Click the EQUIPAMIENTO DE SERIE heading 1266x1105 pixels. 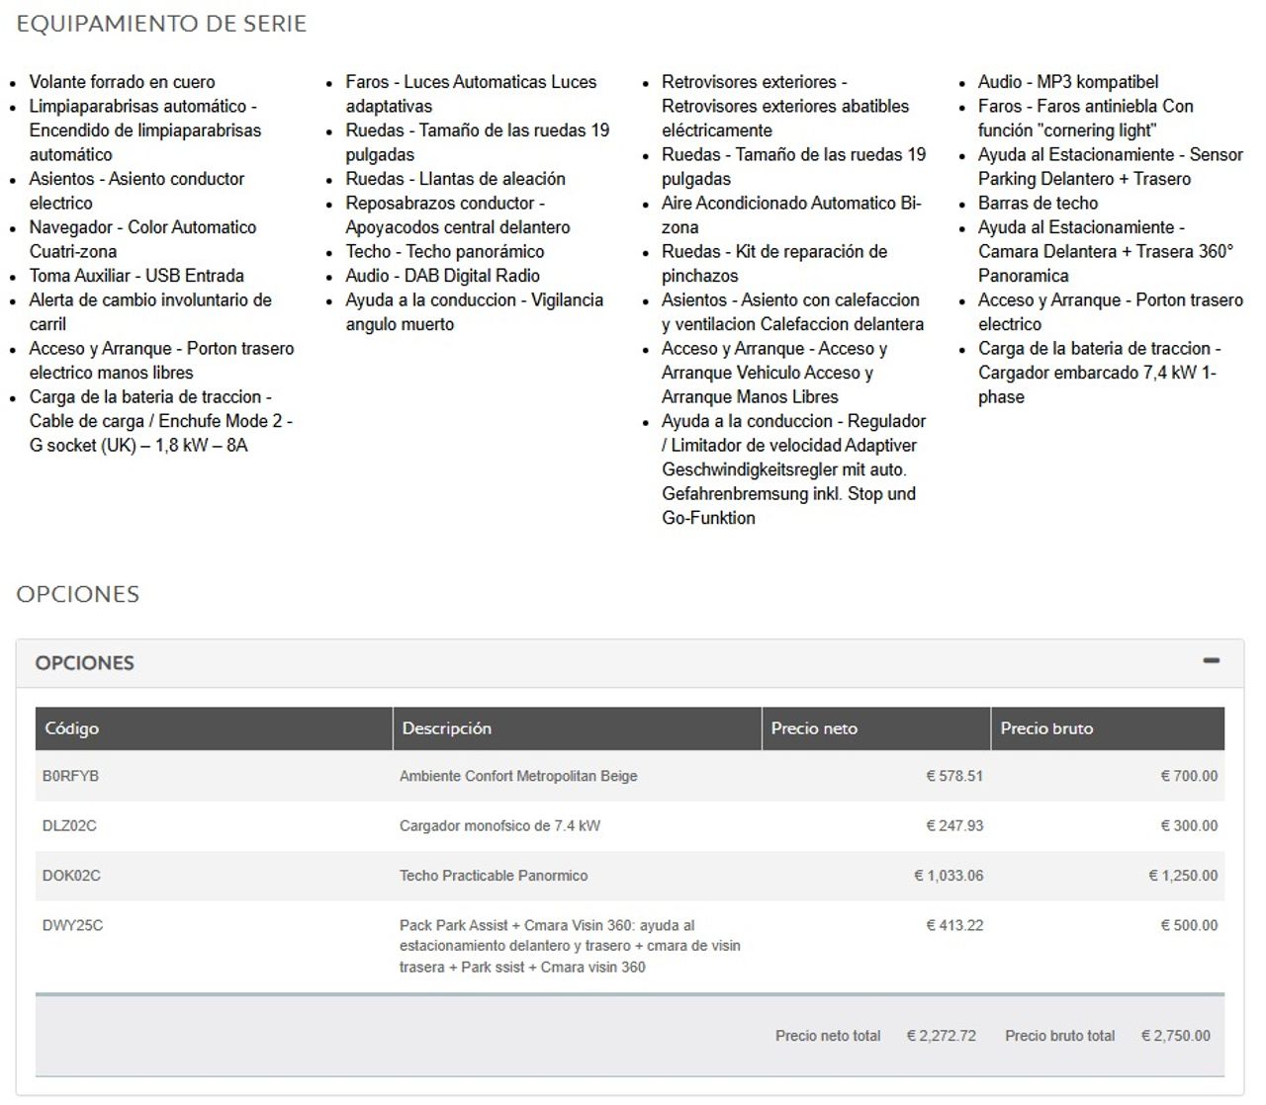(161, 24)
